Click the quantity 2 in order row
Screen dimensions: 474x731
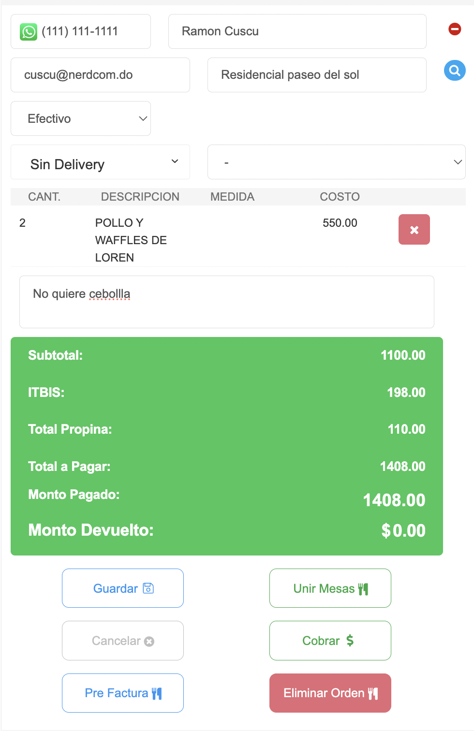22,223
